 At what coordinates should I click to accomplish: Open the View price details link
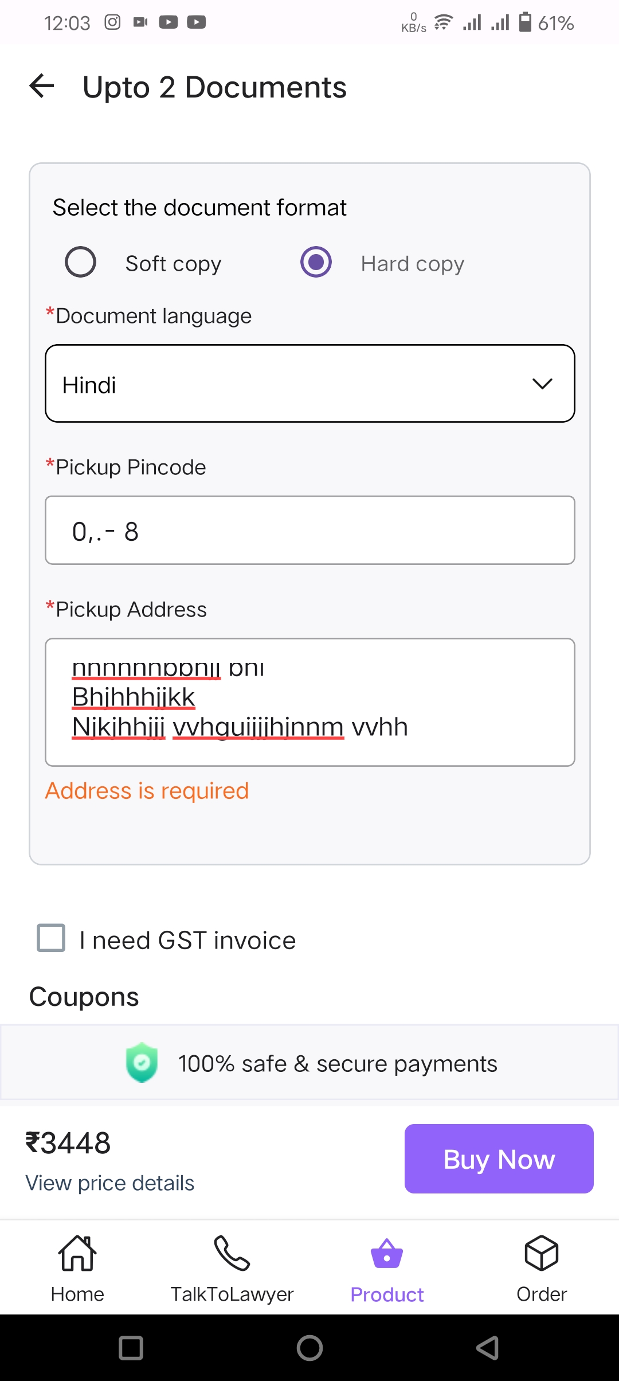tap(110, 1183)
